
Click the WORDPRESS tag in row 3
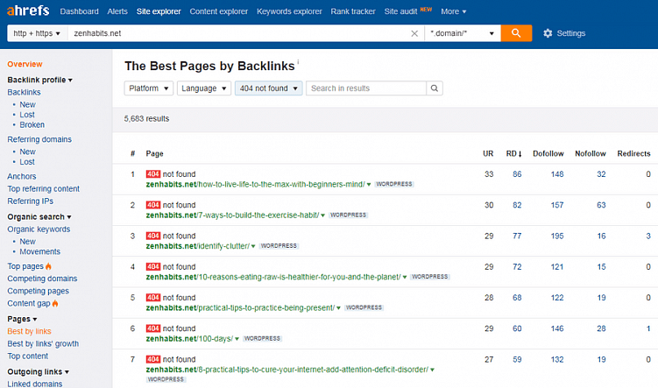[x=279, y=246]
